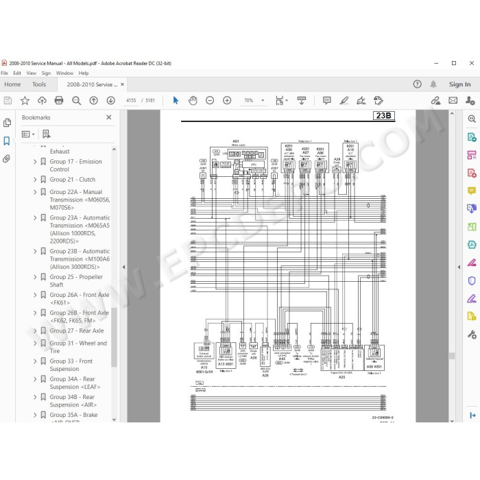Switch to the Tools tab

tap(39, 84)
